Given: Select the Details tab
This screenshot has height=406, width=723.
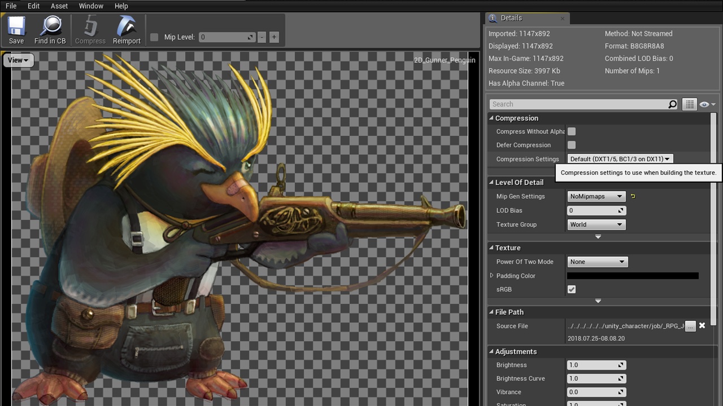Looking at the screenshot, I should coord(528,18).
